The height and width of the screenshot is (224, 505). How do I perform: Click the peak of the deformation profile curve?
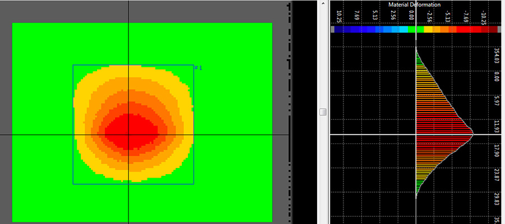pos(473,134)
